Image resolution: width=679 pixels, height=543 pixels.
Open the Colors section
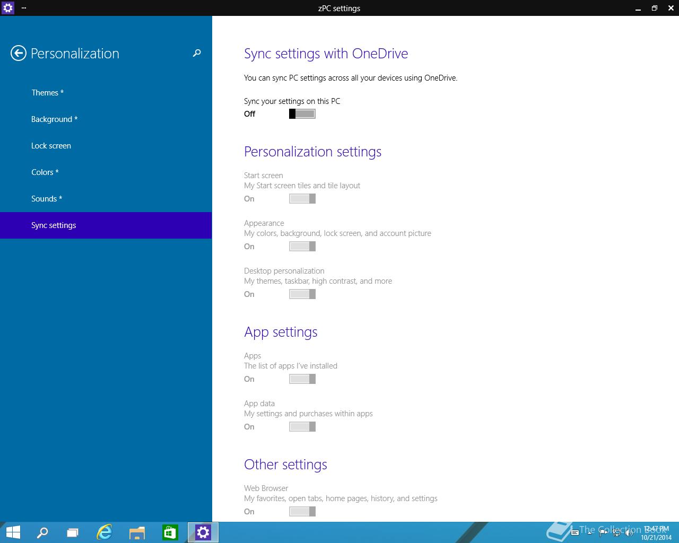106,172
